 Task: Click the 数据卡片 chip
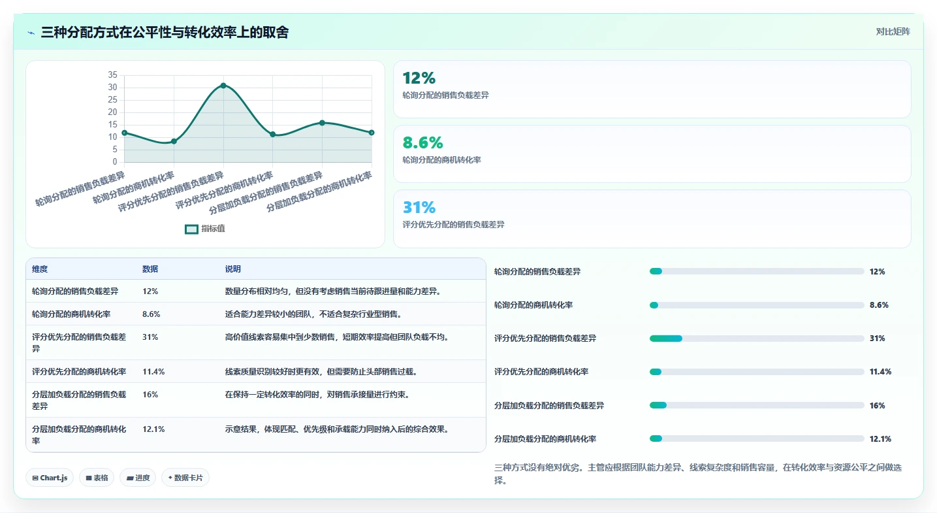coord(185,478)
